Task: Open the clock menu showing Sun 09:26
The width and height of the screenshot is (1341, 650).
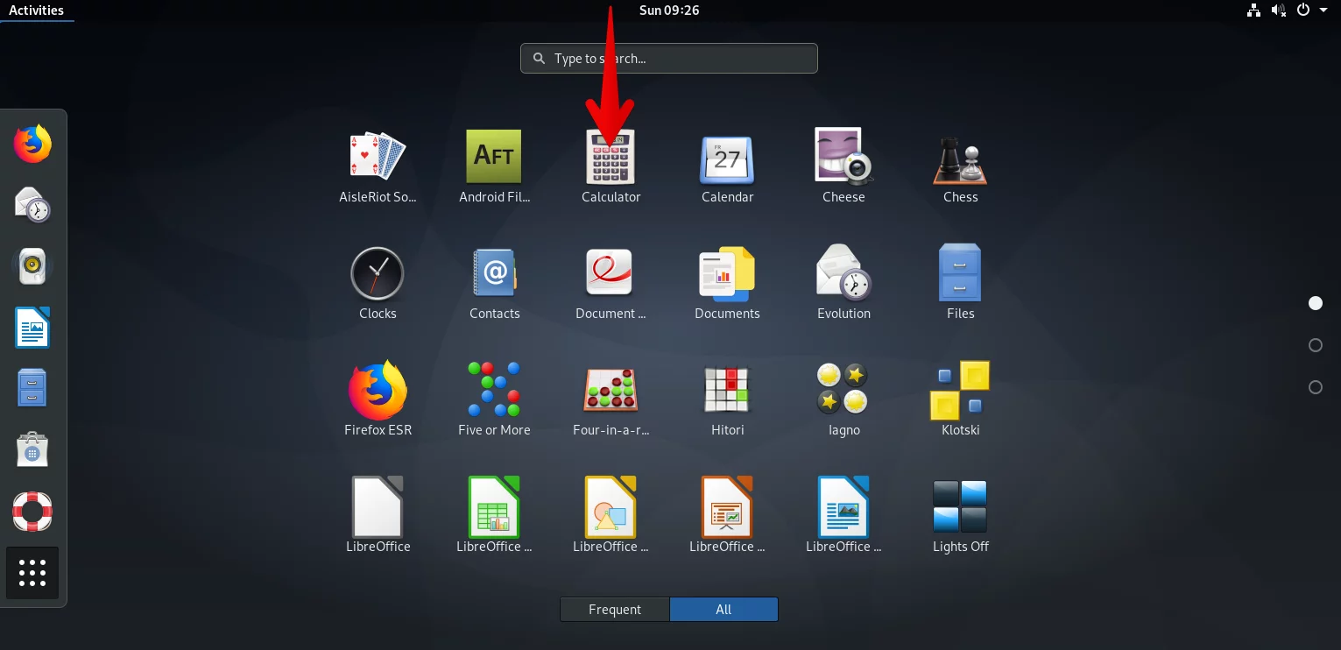Action: (669, 11)
